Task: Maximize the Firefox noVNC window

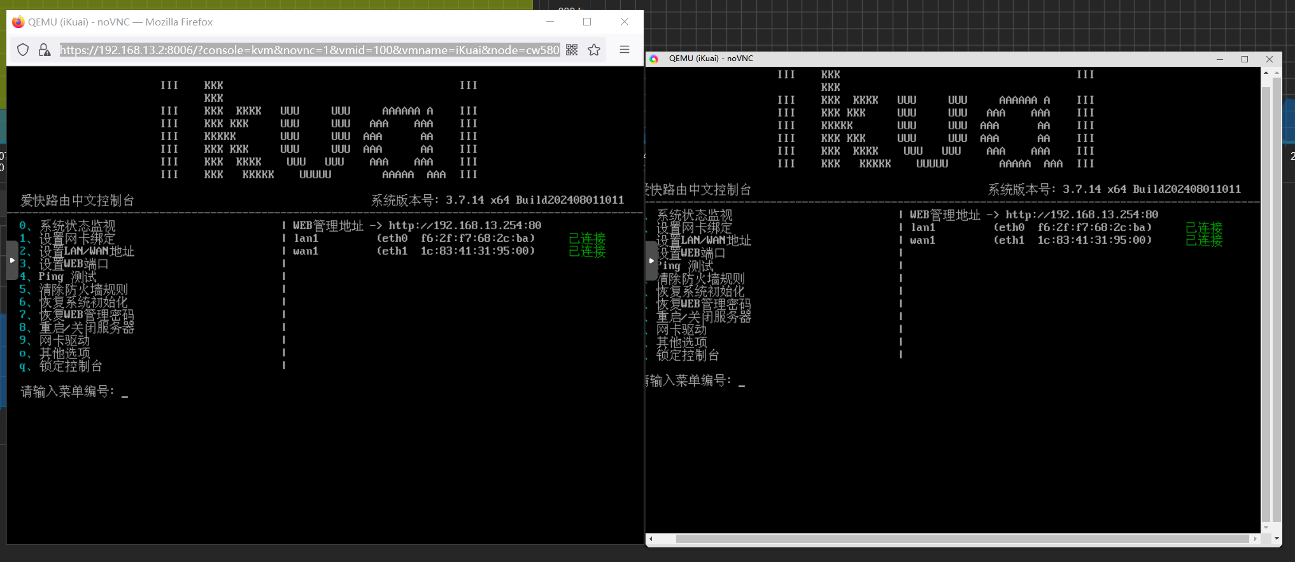Action: tap(587, 22)
